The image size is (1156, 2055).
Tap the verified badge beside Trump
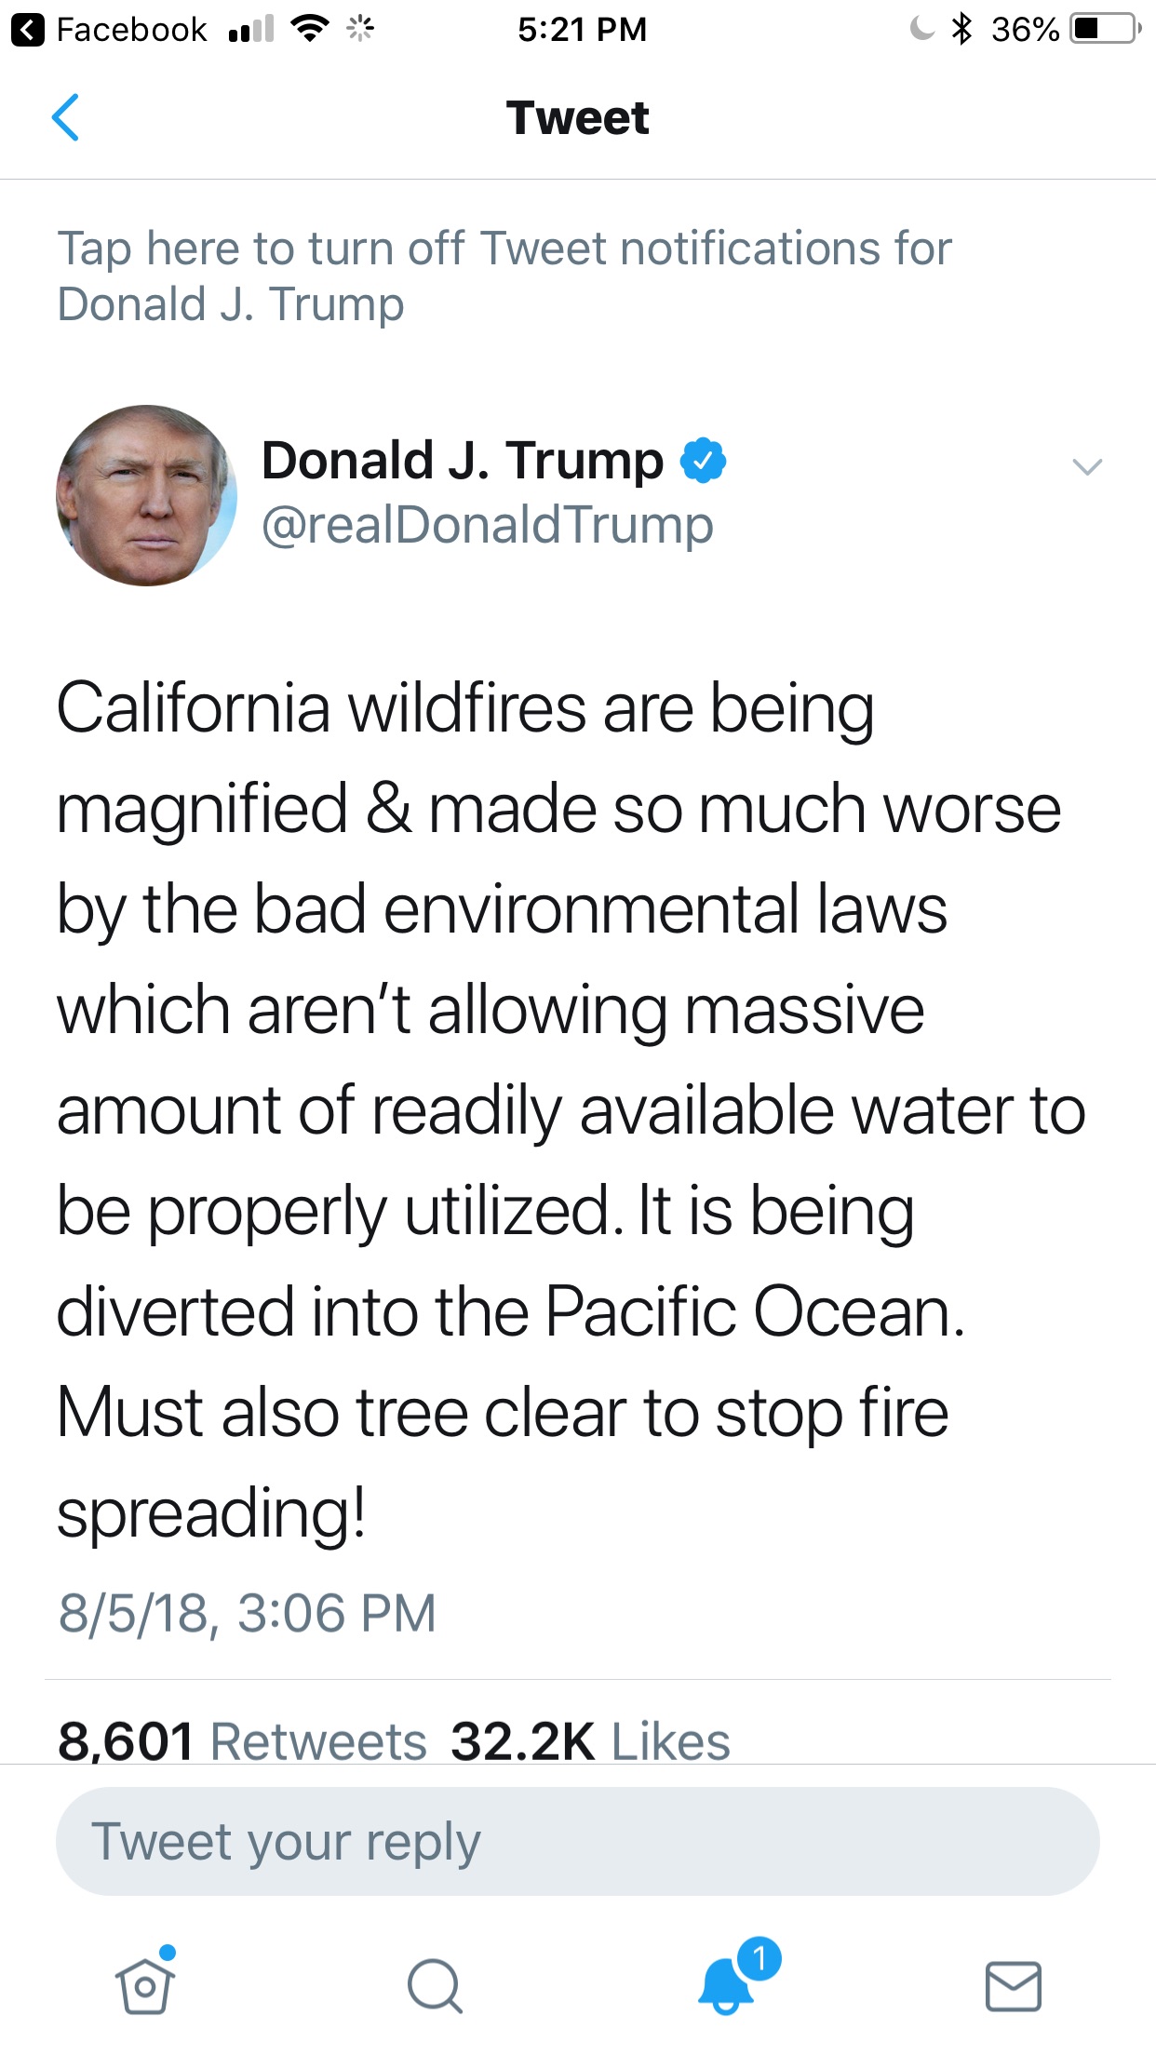704,460
